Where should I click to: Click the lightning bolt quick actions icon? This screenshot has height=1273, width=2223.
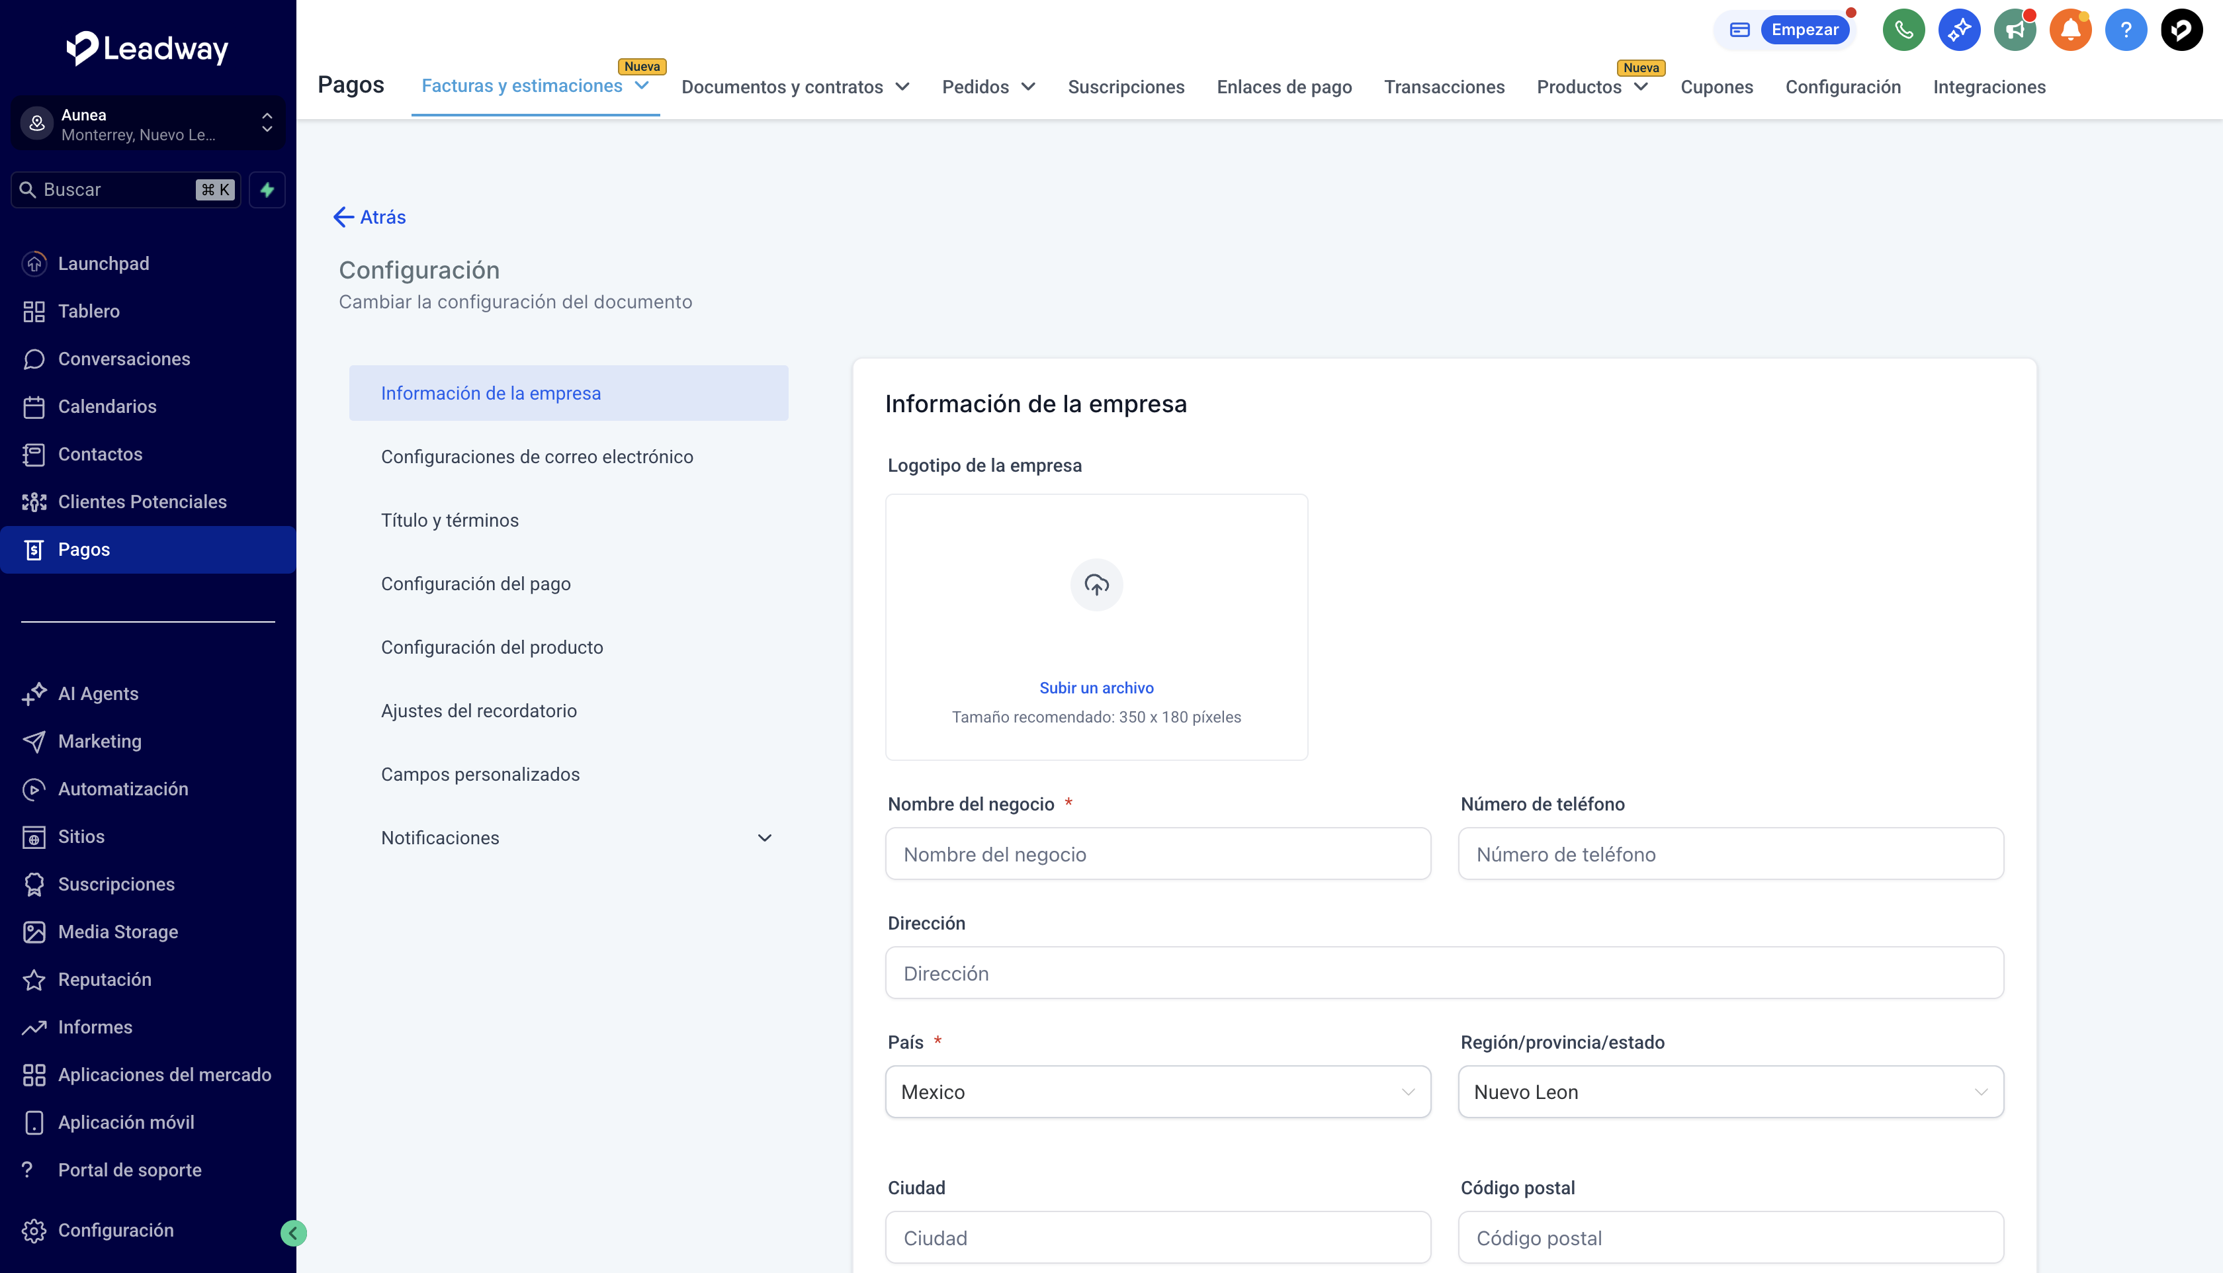(267, 190)
